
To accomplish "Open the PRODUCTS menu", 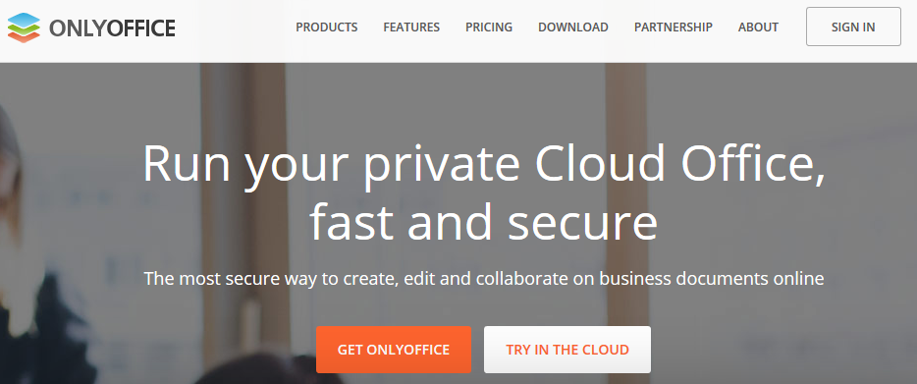I will point(326,27).
